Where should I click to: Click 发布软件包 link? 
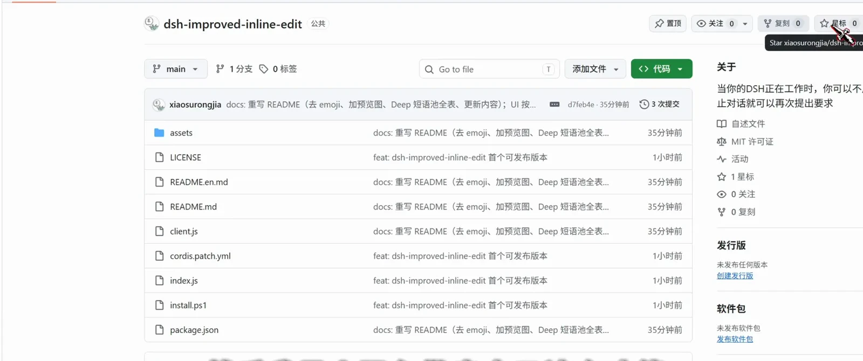tap(735, 339)
